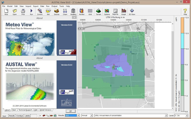Open the Graph toolbar icon
Viewport: 191px width, 119px height.
pyautogui.click(x=124, y=12)
